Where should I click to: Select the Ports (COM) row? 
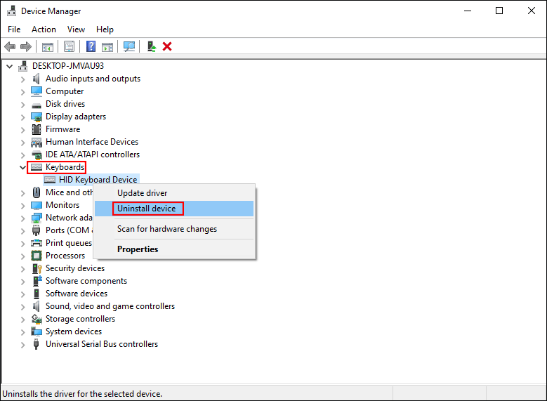pos(69,230)
